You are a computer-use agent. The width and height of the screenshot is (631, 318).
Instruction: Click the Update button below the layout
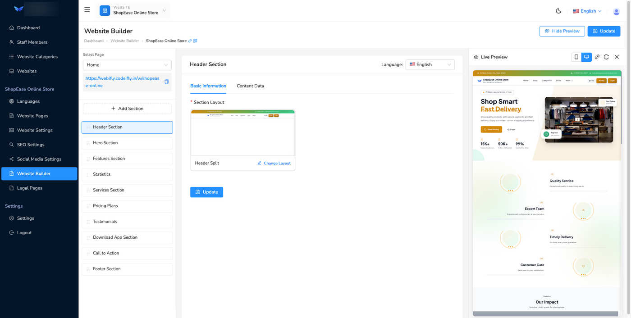click(x=206, y=192)
